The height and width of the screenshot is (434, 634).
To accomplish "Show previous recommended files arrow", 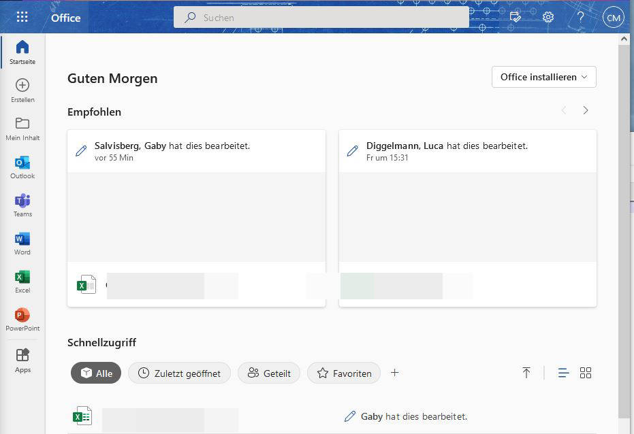I will pyautogui.click(x=564, y=110).
